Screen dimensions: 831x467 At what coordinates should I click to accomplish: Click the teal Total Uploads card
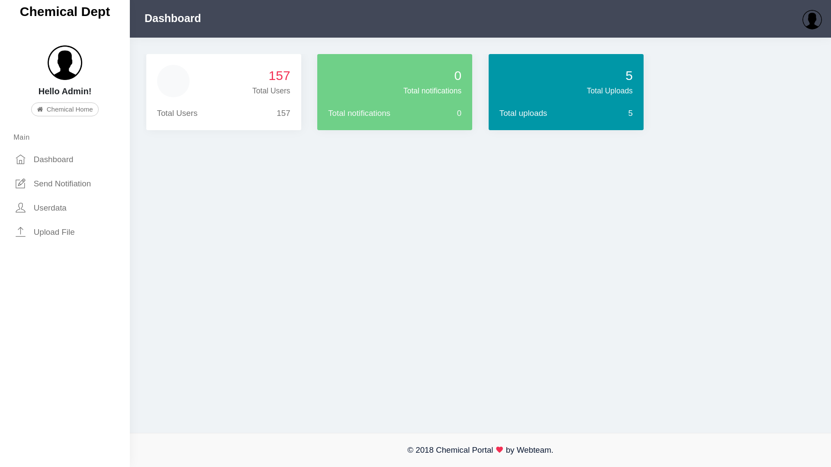[566, 92]
